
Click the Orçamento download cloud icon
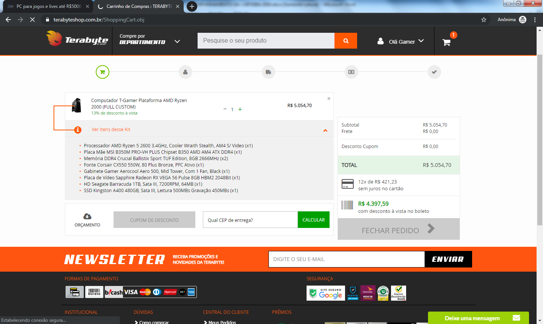(87, 216)
